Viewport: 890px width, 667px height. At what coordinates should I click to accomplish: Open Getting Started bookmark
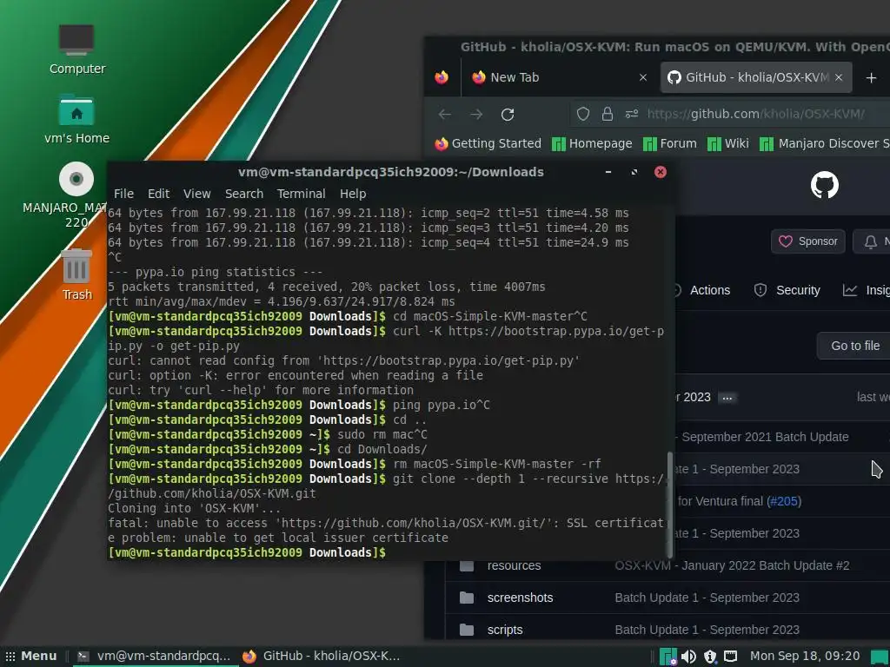488,143
